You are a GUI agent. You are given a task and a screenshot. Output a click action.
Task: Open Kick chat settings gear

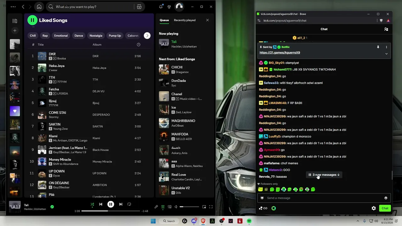tap(374, 208)
